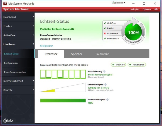The height and width of the screenshot is (126, 162).
Task: Toggle the PowerSense pill in Prozessor tab
Action: click(137, 65)
